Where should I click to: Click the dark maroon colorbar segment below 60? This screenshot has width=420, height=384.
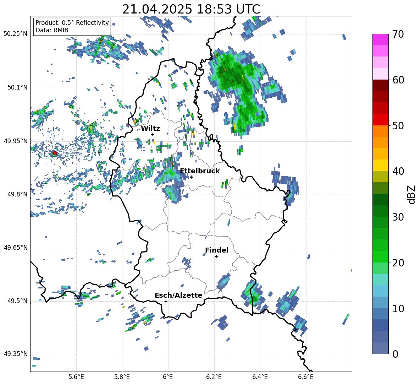pos(380,85)
